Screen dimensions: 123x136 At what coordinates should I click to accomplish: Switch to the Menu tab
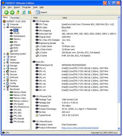click(5, 17)
